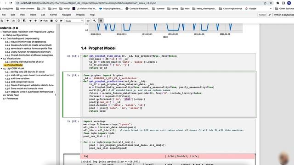This screenshot has height=165, width=294.
Task: Open the StudyLinks bookmark folder
Action: pyautogui.click(x=6, y=9)
